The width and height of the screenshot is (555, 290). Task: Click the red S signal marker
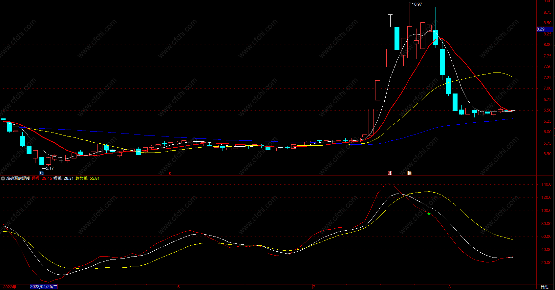click(x=170, y=174)
